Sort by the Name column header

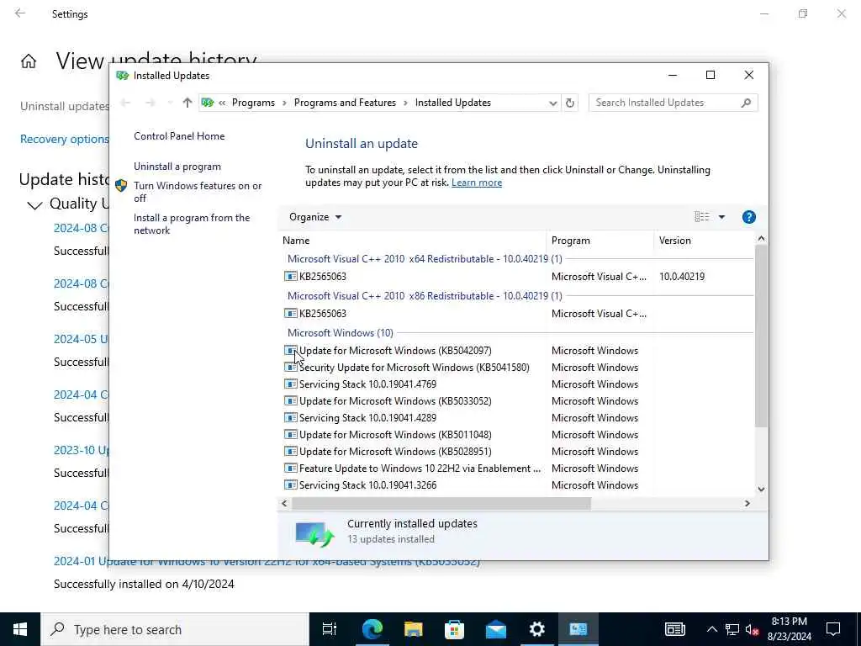pos(412,241)
